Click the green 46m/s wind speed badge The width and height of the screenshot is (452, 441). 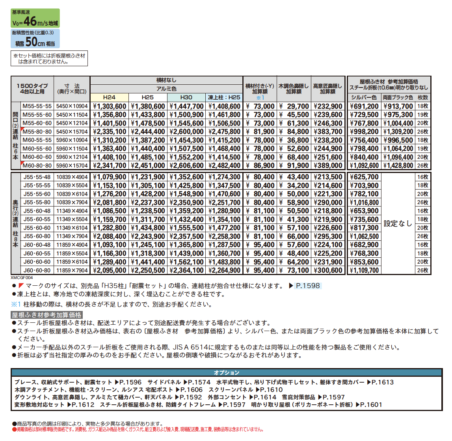pyautogui.click(x=35, y=18)
